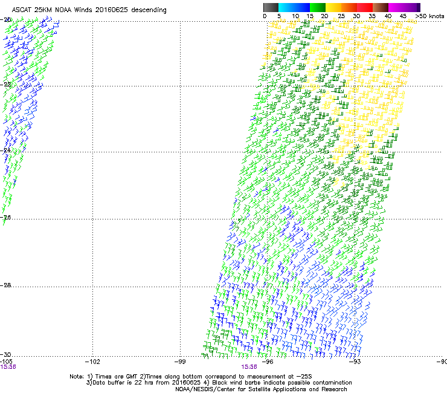This screenshot has height=393, width=447.
Task: Click the word 'descending' in the title
Action: pyautogui.click(x=149, y=10)
